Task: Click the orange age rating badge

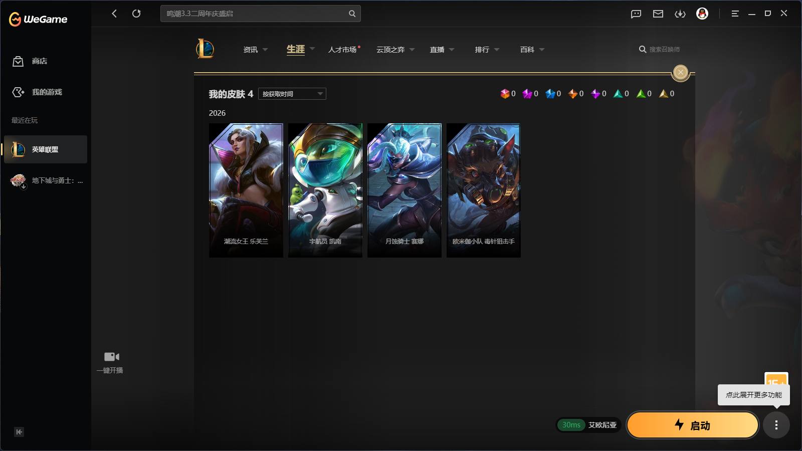Action: tap(776, 379)
